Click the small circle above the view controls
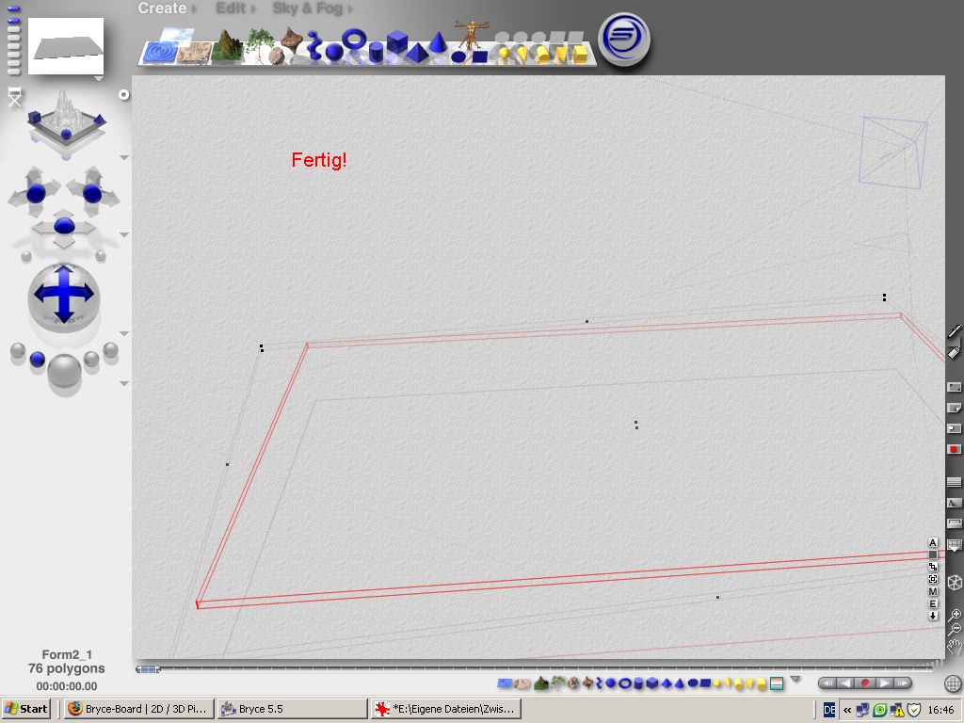This screenshot has height=723, width=964. click(124, 95)
